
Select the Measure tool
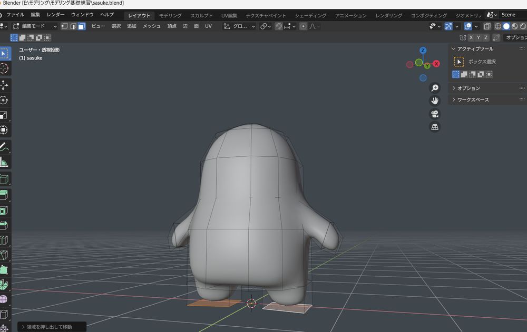(4, 163)
